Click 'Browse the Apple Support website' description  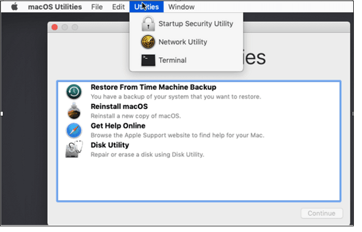[177, 135]
